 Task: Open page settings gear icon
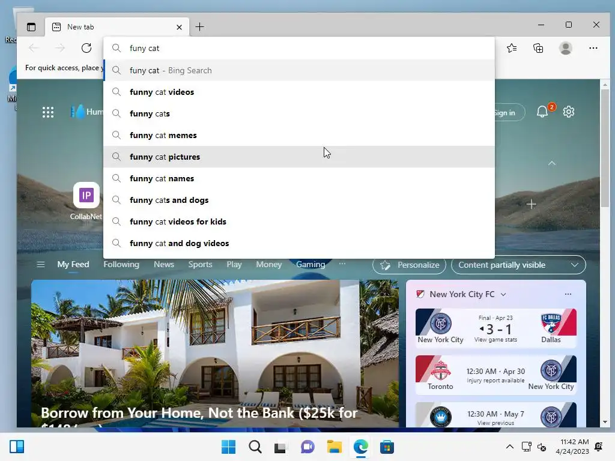[569, 112]
